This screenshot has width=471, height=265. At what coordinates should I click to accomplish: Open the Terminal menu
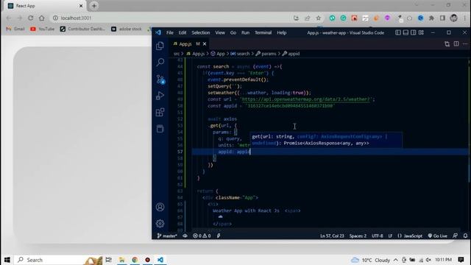[x=263, y=32]
